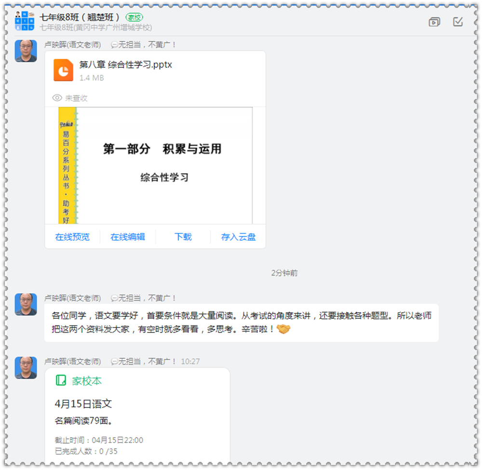Image resolution: width=482 pixels, height=470 pixels.
Task: Click the 未查收 eye icon
Action: tap(57, 98)
